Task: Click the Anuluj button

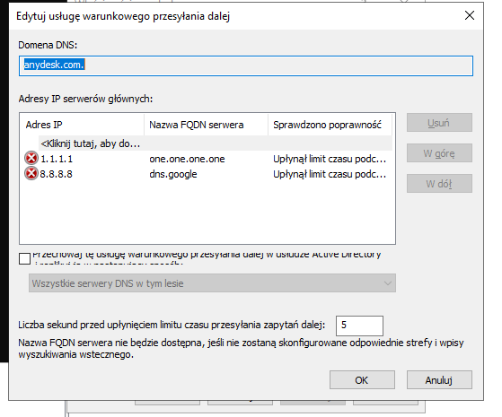Action: pyautogui.click(x=439, y=380)
